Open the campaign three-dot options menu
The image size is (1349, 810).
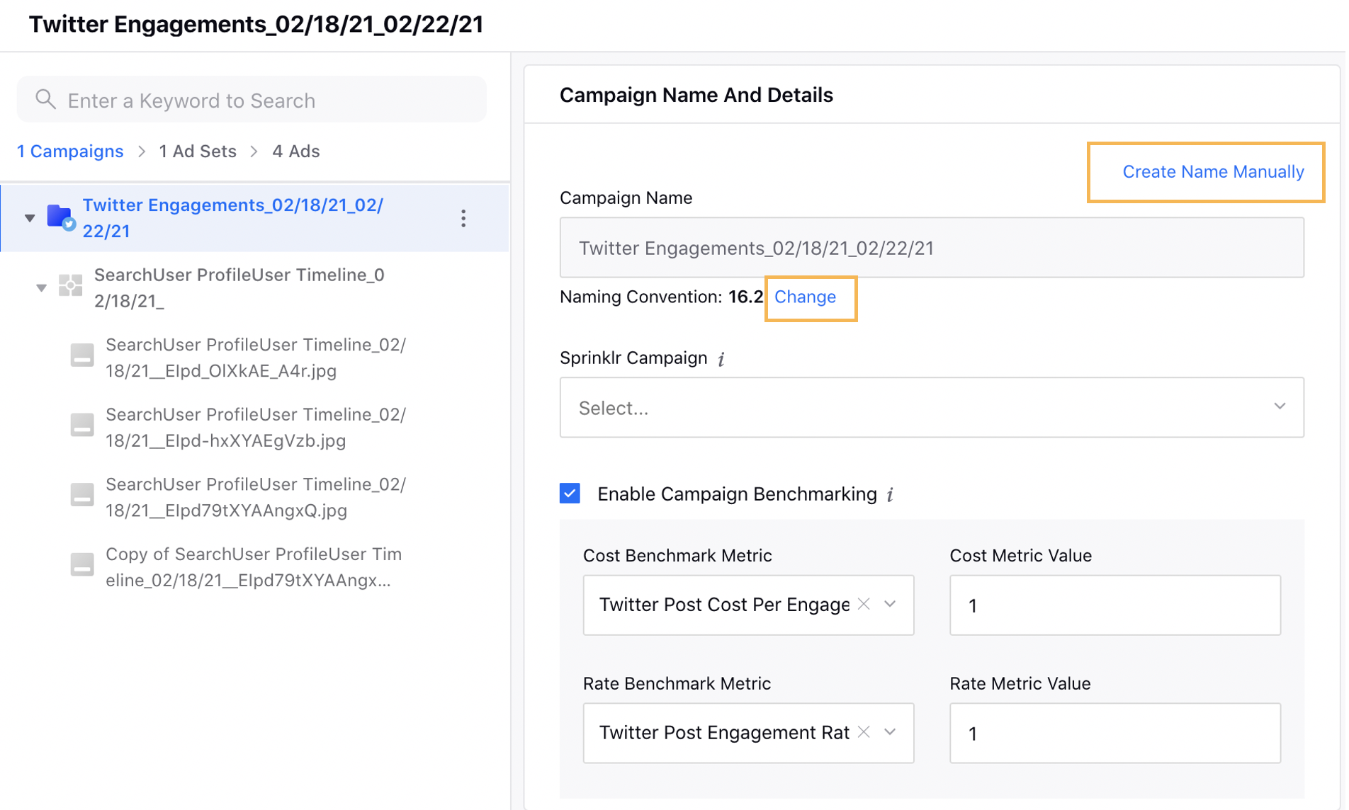[463, 218]
